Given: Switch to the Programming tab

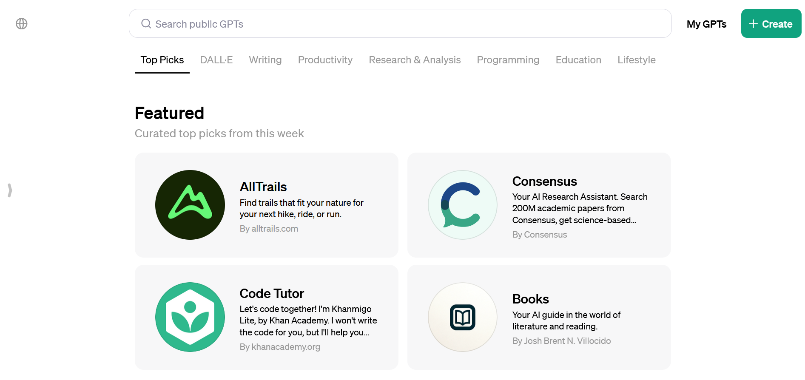Looking at the screenshot, I should pos(508,60).
